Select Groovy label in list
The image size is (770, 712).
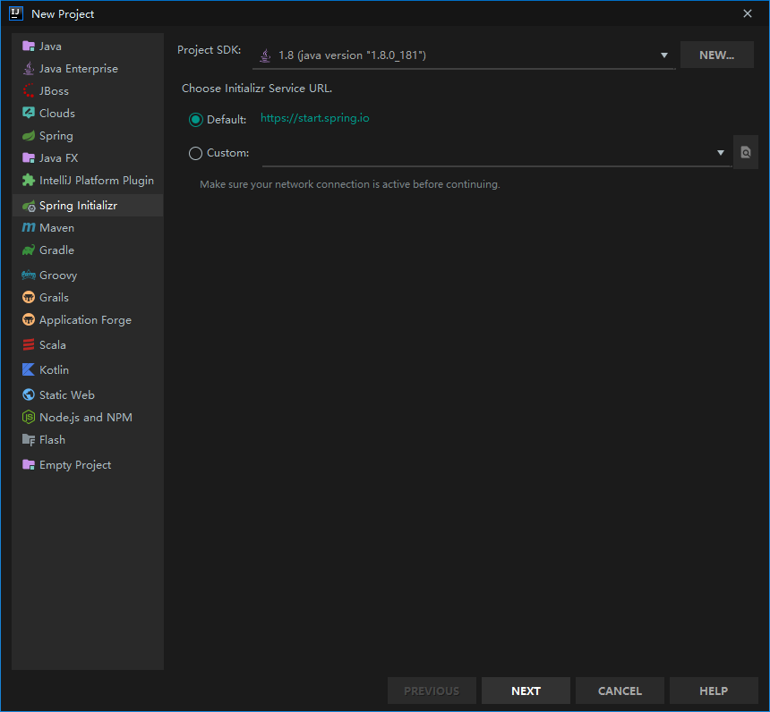(x=58, y=275)
